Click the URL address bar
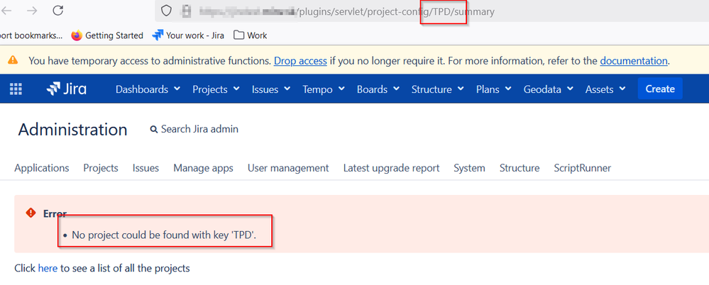 pyautogui.click(x=432, y=11)
